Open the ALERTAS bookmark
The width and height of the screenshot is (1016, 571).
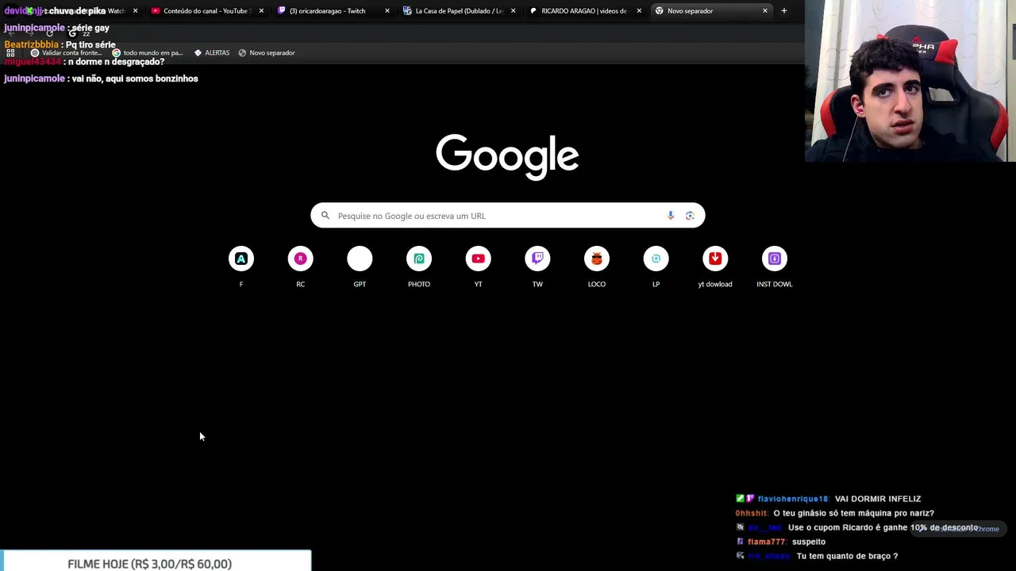click(212, 52)
